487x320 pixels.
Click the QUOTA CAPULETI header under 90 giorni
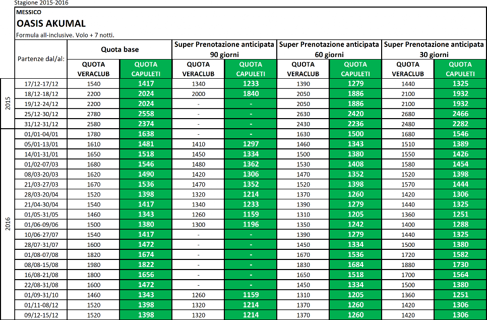pos(251,69)
